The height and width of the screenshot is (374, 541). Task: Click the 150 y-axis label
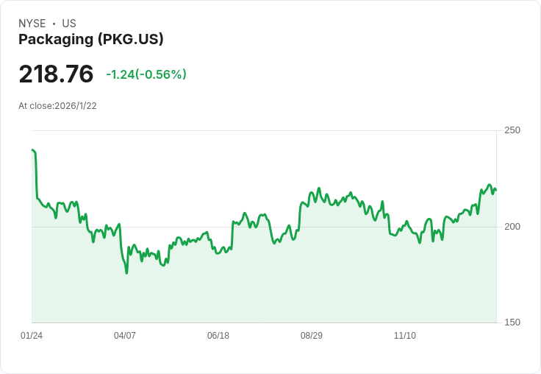point(512,322)
